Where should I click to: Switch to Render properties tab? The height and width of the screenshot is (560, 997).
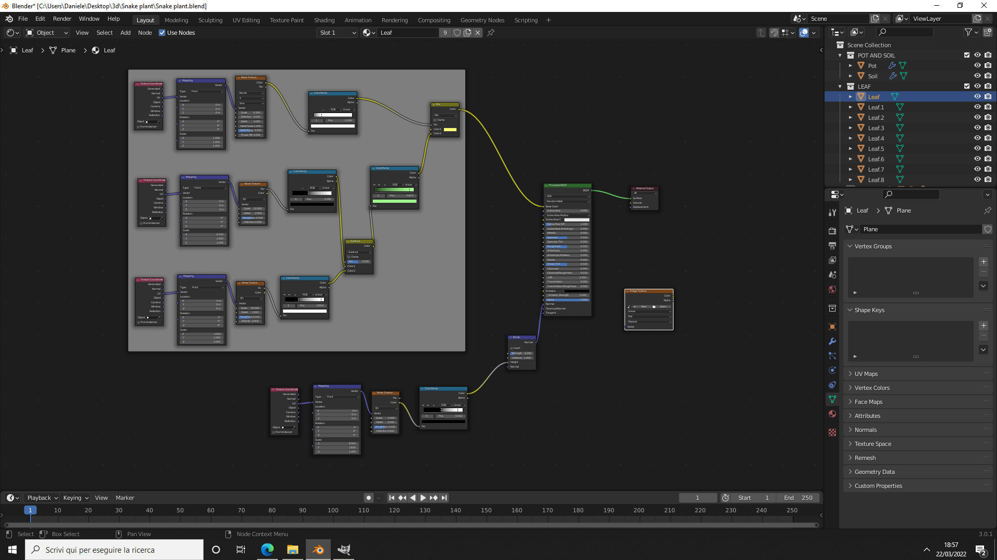click(832, 231)
